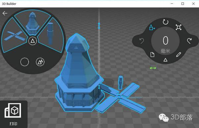This screenshot has height=128, width=199.
Task: Click the dashed-circle triangle selection icon
Action: [33, 41]
